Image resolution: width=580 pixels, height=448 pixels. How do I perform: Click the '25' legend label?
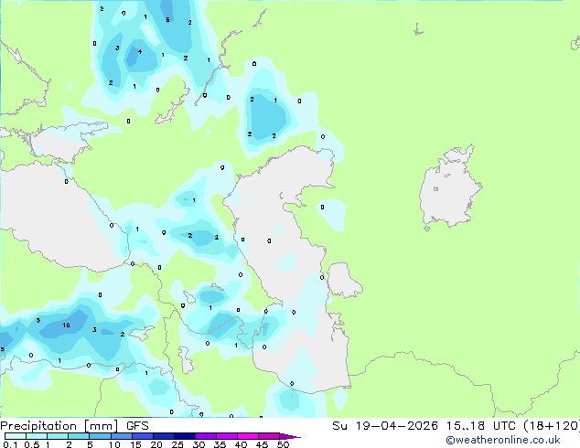click(x=177, y=444)
